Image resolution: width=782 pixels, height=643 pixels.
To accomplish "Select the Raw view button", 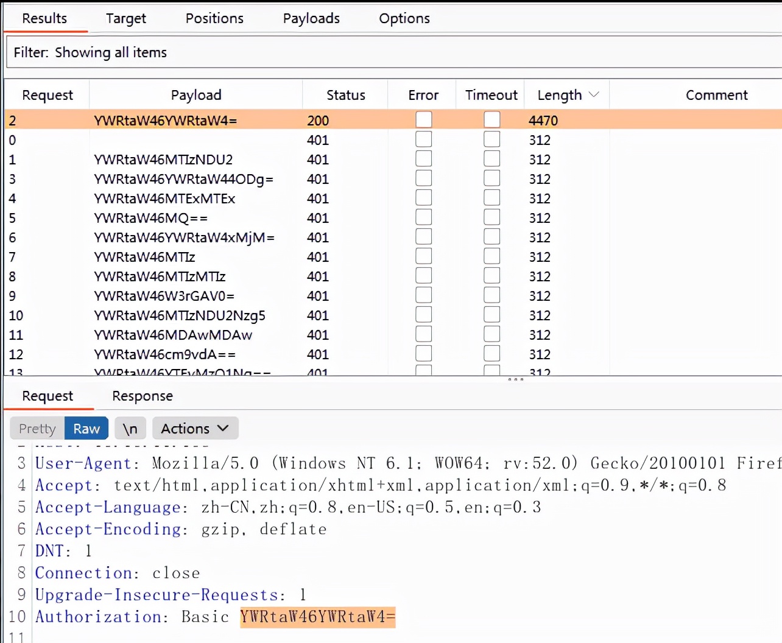I will [x=86, y=429].
